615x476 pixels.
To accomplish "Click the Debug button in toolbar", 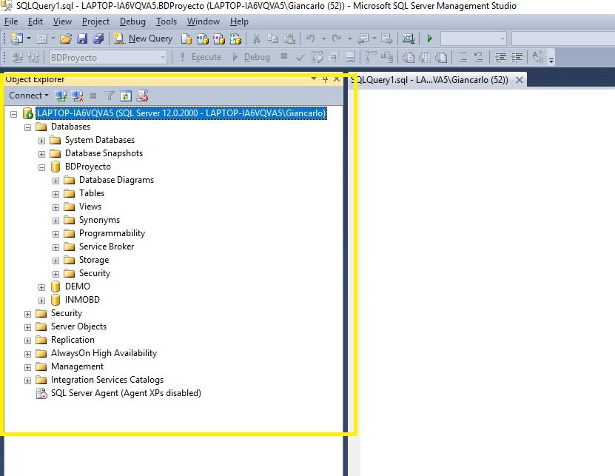I will coord(251,57).
